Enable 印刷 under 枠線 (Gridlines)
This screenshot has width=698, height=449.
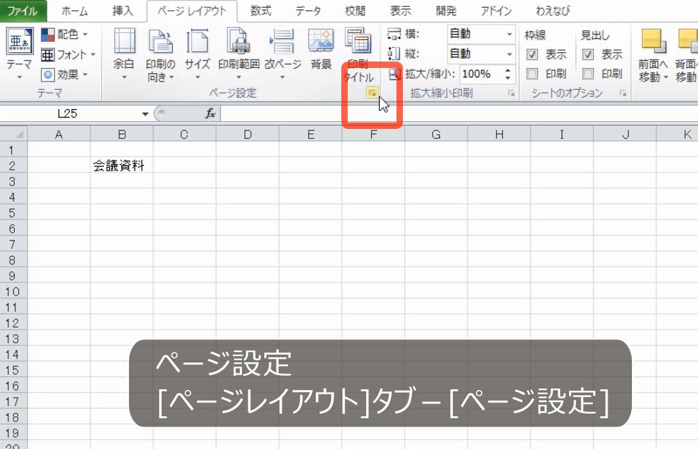[x=532, y=73]
